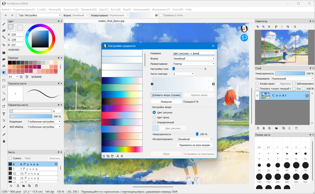
Task: Open Anti-aliasing dropdown
Action: 44,127
